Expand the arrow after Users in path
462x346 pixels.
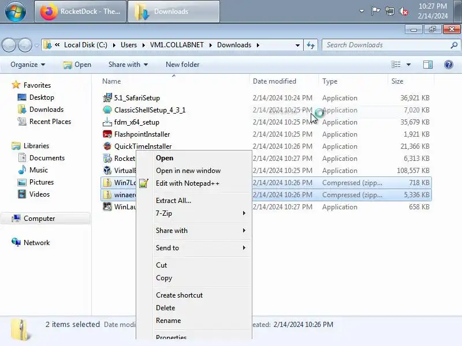(x=143, y=45)
